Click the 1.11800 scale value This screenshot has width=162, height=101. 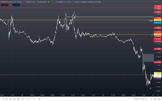(158, 53)
